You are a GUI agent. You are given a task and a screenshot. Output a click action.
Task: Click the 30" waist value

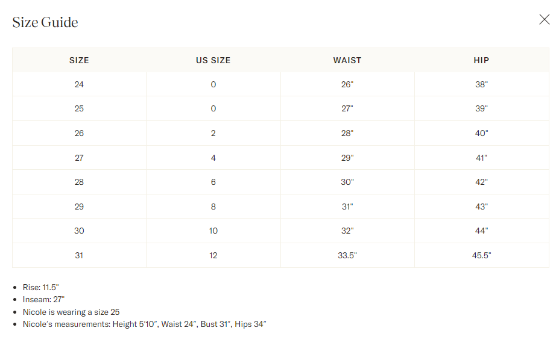click(x=347, y=182)
